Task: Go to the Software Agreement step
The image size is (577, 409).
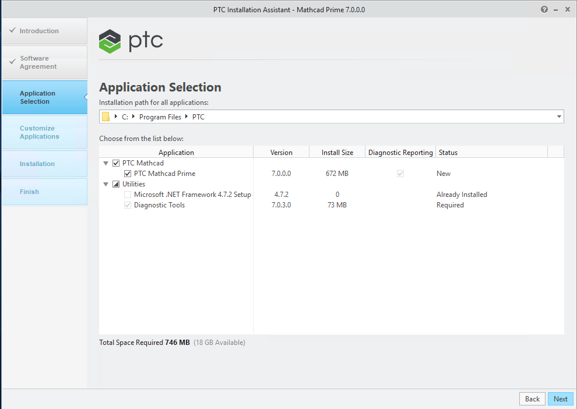Action: click(x=44, y=62)
